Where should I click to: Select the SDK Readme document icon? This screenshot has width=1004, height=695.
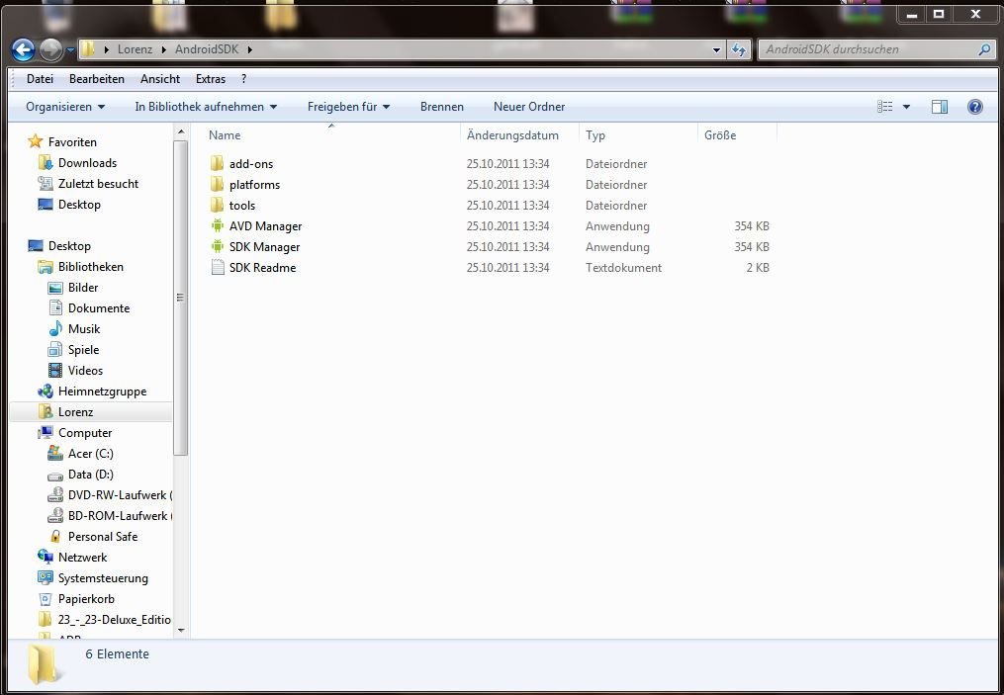(x=218, y=268)
